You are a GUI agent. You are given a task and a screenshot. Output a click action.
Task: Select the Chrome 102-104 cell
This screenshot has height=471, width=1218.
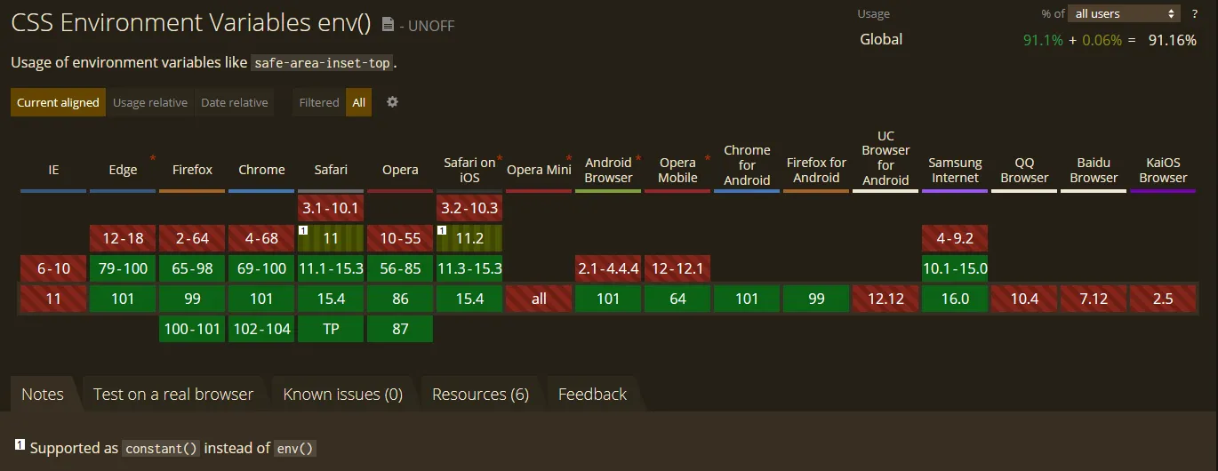click(261, 329)
